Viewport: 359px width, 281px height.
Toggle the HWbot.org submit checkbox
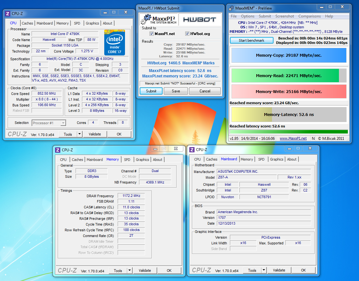click(x=187, y=34)
